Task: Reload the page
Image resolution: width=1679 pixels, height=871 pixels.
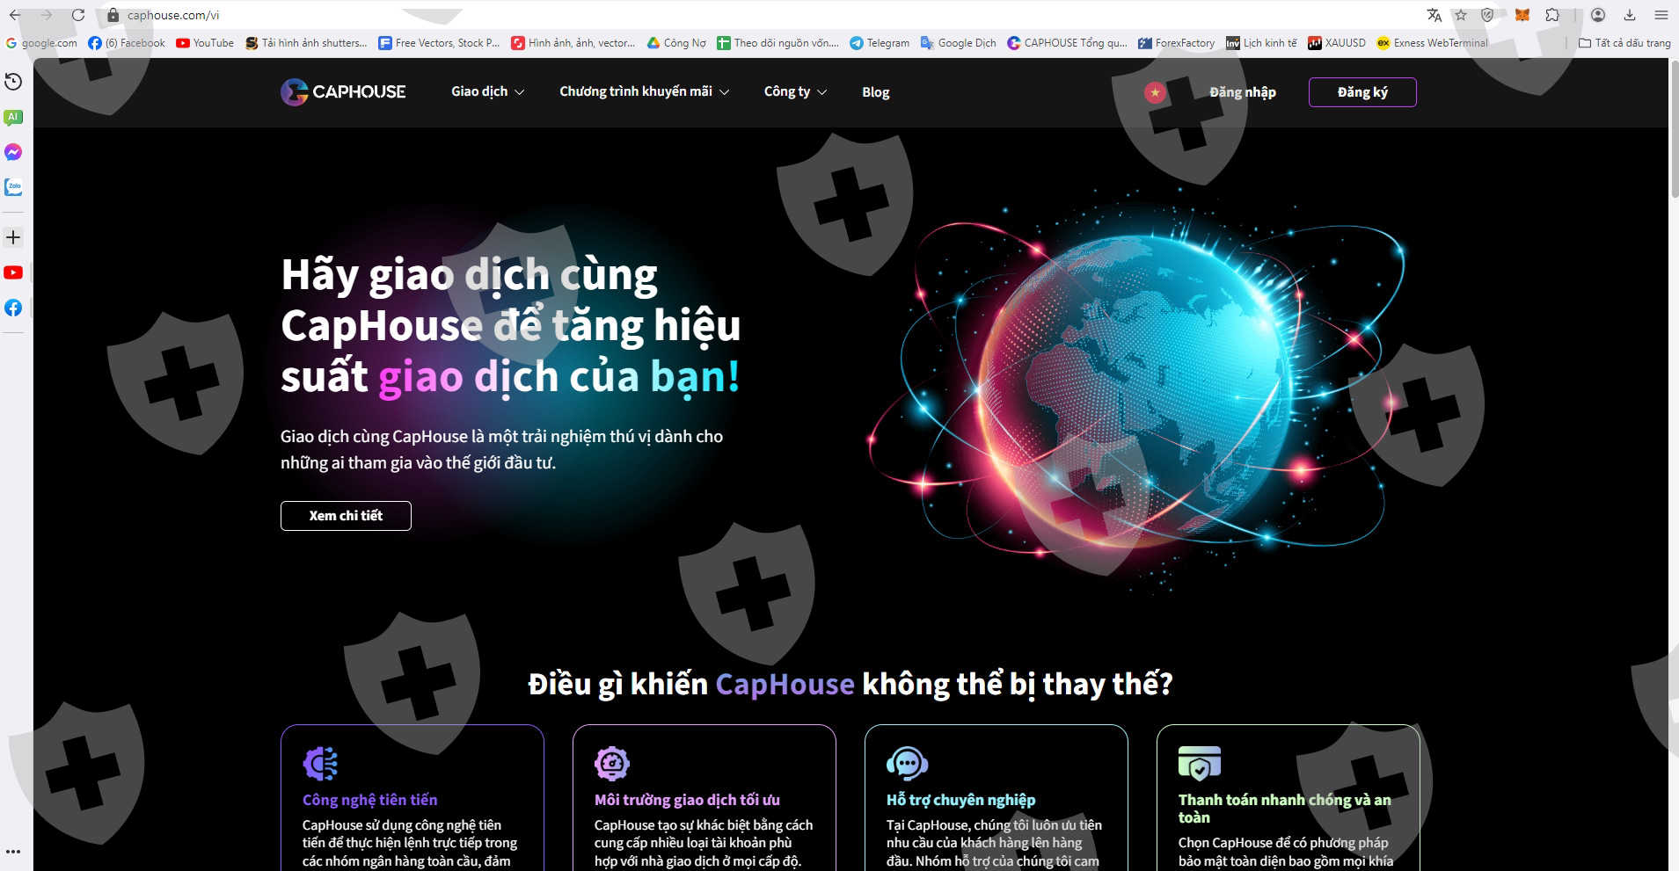Action: (x=78, y=15)
